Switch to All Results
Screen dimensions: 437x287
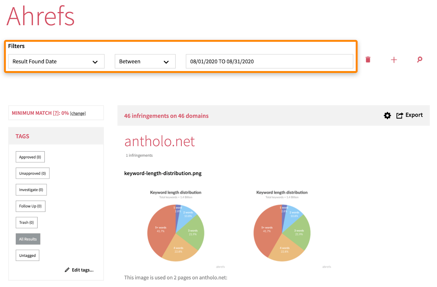(28, 239)
